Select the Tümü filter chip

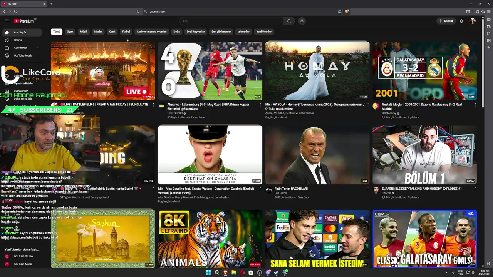[x=57, y=32]
